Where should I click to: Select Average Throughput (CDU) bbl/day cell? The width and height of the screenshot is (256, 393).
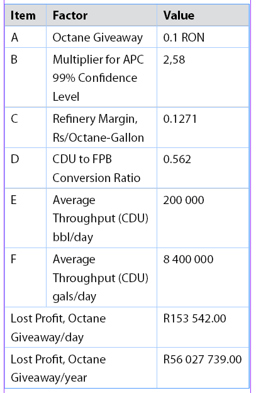pos(101,218)
